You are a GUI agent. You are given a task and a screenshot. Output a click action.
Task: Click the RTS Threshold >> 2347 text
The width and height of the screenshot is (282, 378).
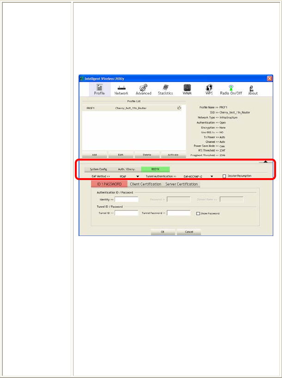212,150
